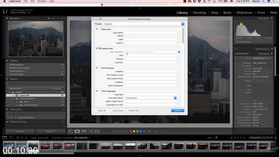
Task: Open the Copyright Status dropdown
Action: (151, 98)
